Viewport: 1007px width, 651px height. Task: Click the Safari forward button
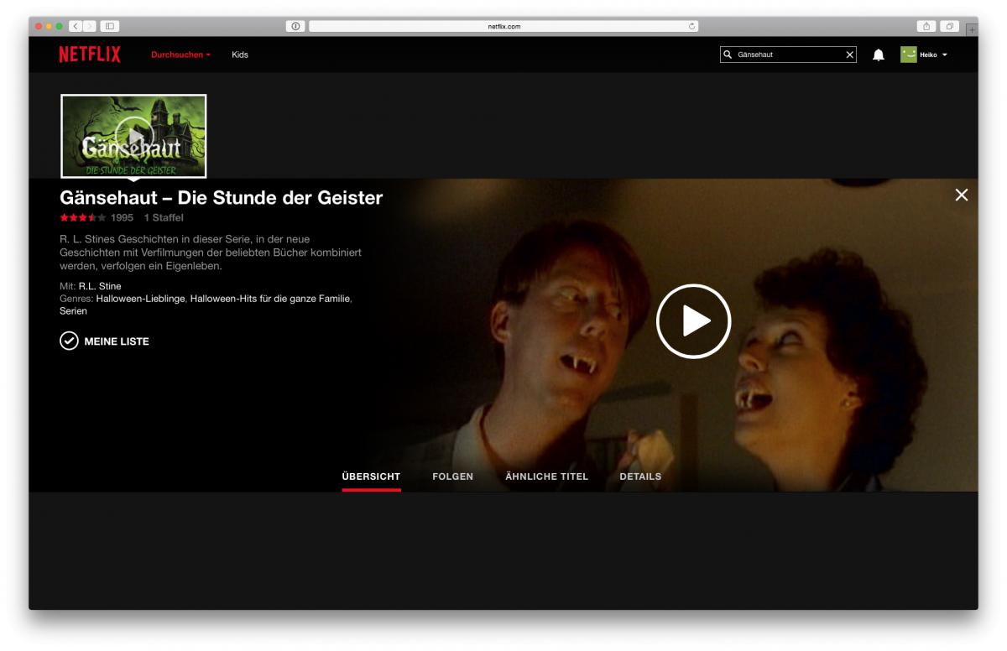pyautogui.click(x=89, y=26)
